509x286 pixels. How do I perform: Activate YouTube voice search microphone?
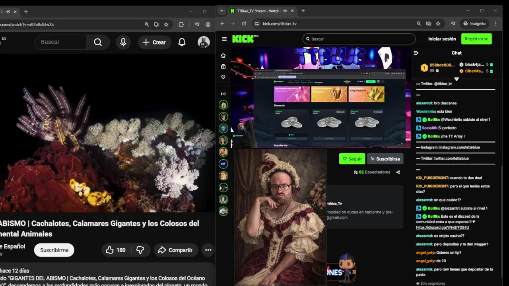click(x=123, y=42)
